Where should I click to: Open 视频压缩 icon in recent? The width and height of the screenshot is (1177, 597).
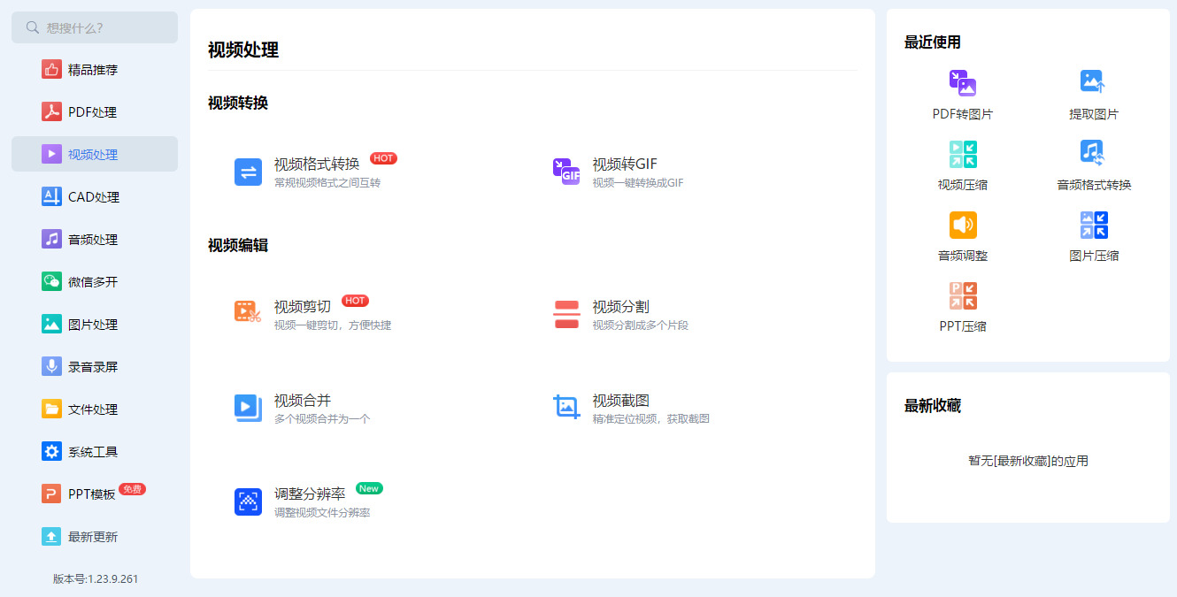(963, 155)
